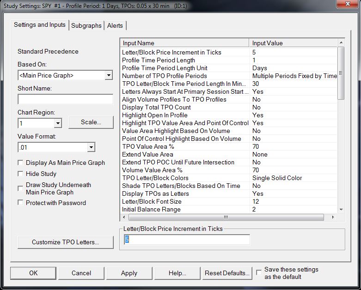
Task: Select the Settings and Inputs tab
Action: click(40, 24)
